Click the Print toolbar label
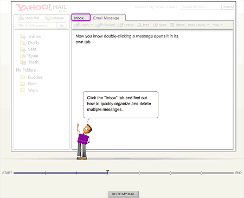244x198 pixels. click(146, 25)
